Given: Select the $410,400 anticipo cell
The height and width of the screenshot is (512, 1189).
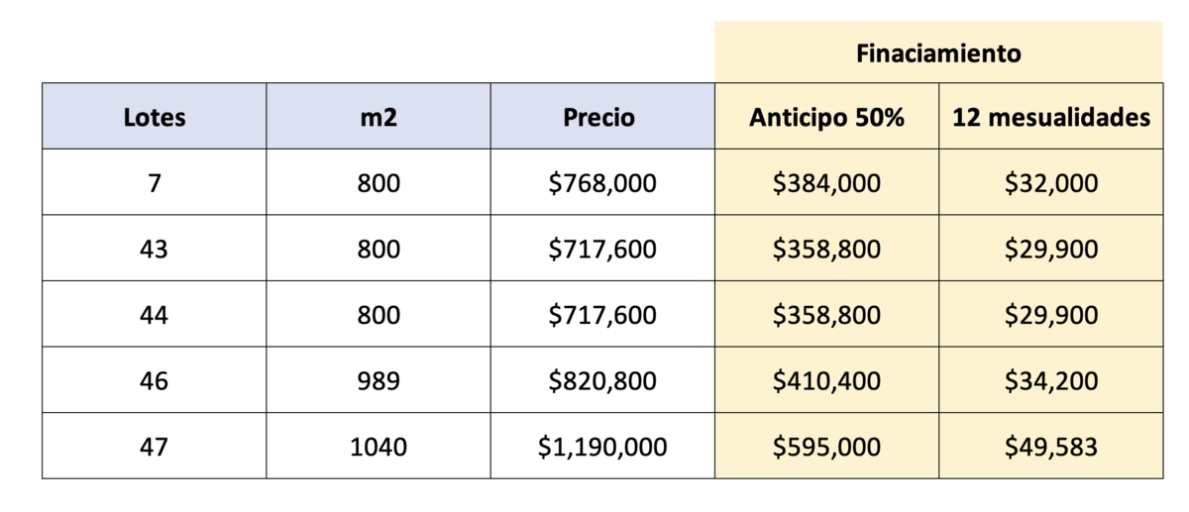Looking at the screenshot, I should tap(826, 380).
